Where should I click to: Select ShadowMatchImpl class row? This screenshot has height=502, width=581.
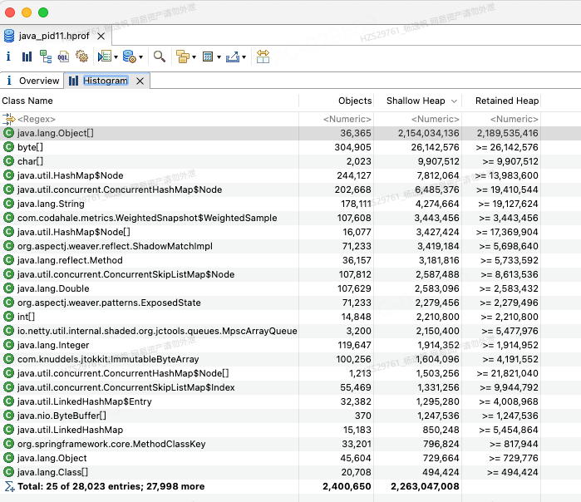point(291,246)
